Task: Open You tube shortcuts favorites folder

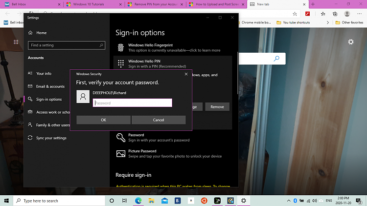Action: [293, 22]
